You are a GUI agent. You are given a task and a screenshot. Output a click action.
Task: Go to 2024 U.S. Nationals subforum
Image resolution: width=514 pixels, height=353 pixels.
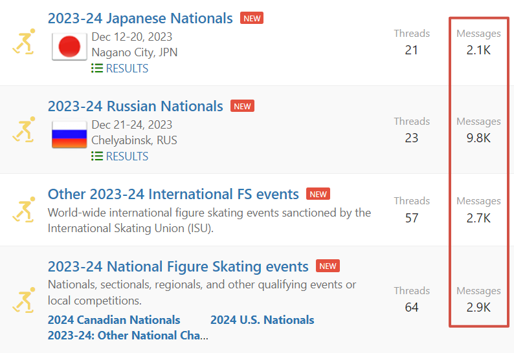click(x=262, y=320)
